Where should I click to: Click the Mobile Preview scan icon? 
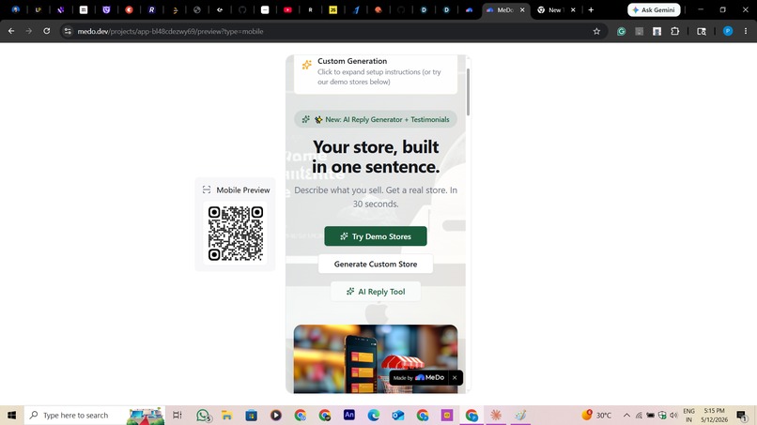(x=207, y=190)
